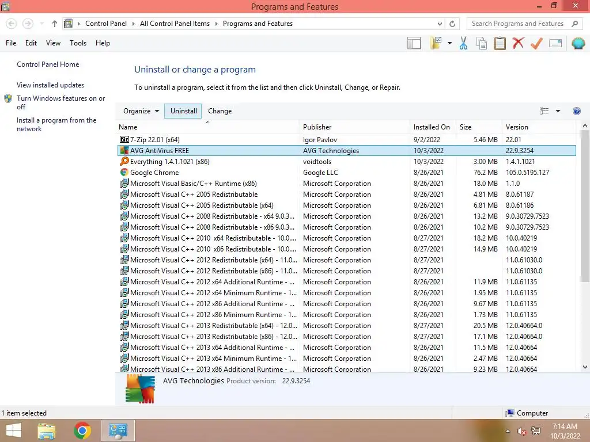This screenshot has height=442, width=590.
Task: Click the Back navigation arrow
Action: 12,24
